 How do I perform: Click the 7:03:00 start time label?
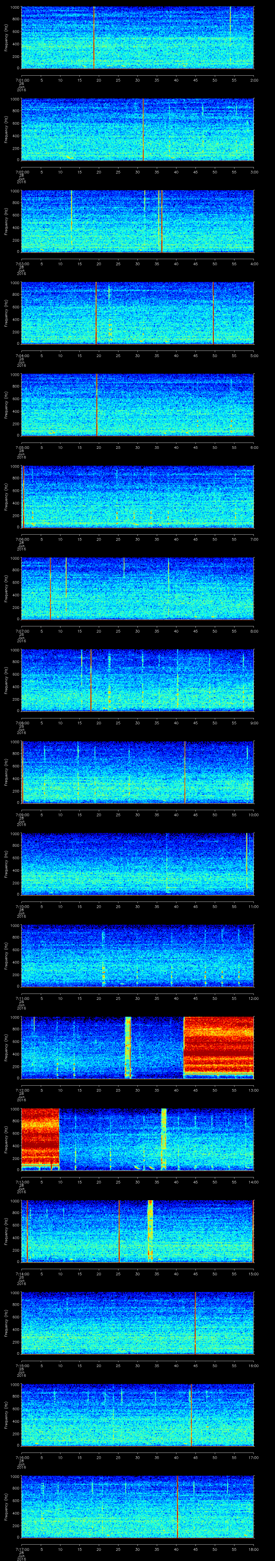(x=22, y=264)
